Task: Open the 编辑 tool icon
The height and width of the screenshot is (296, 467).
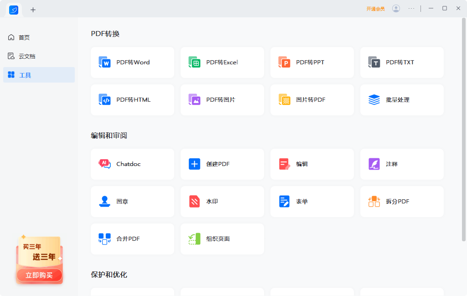Action: 285,164
